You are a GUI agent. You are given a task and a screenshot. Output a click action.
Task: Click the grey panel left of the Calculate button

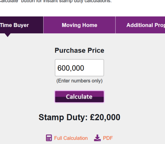[x=27, y=97]
